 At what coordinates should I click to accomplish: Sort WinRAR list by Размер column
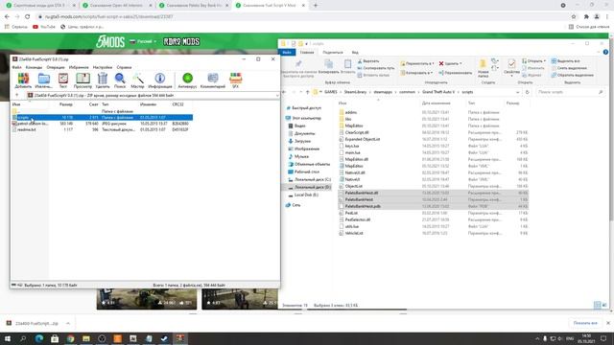point(66,104)
